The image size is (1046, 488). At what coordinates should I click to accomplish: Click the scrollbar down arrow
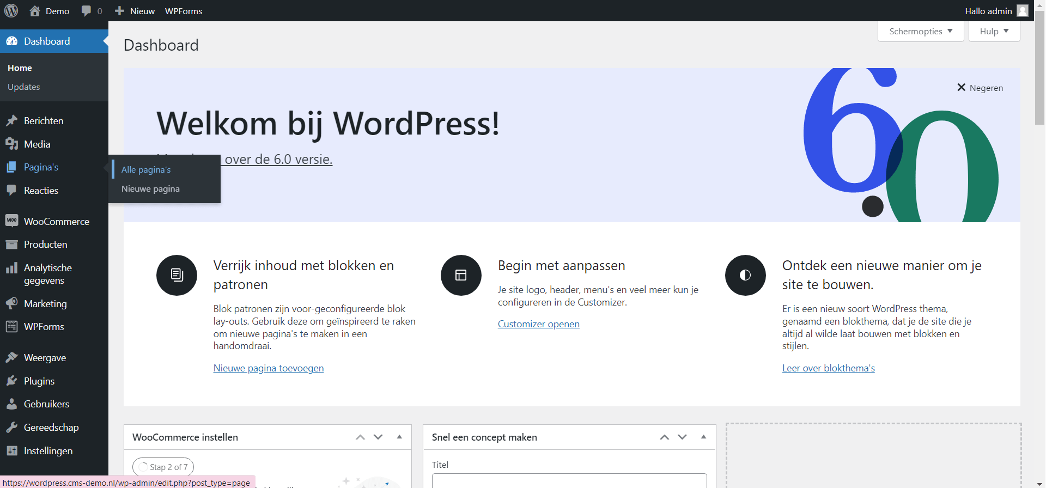[1040, 484]
